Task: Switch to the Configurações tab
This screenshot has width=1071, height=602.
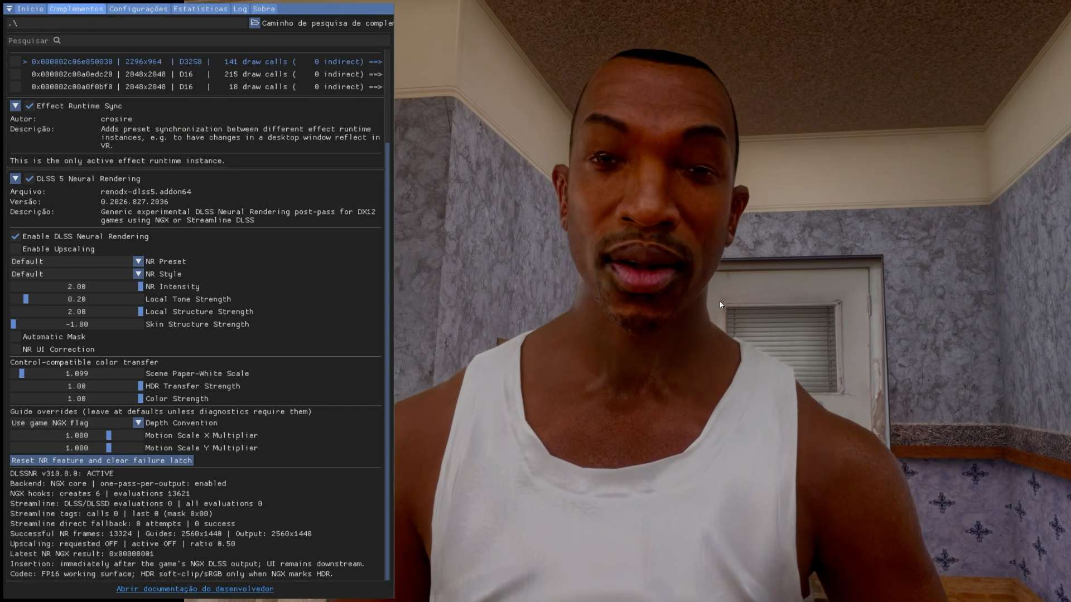Action: coord(138,9)
